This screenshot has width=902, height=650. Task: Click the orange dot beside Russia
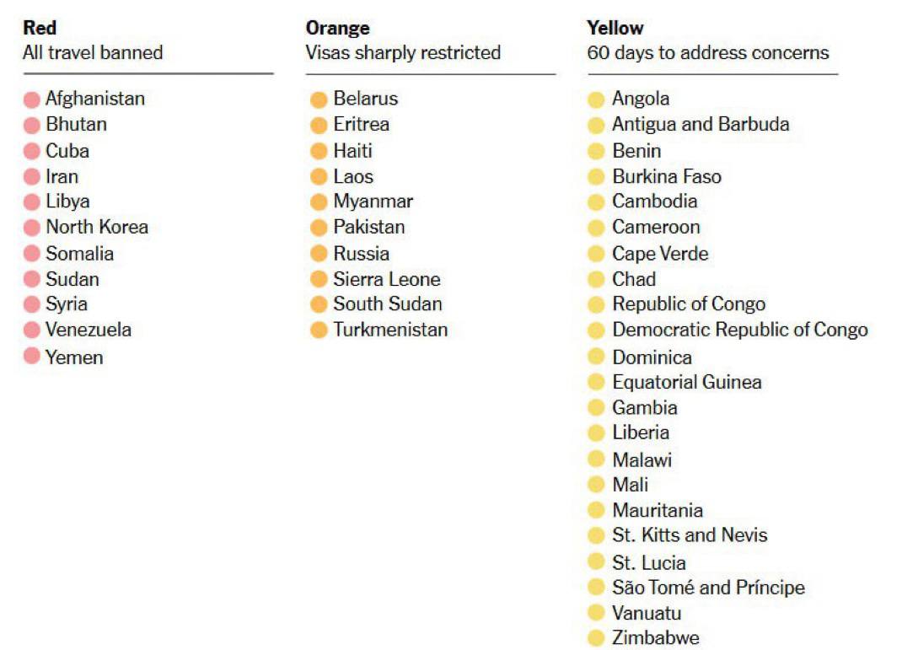coord(319,253)
